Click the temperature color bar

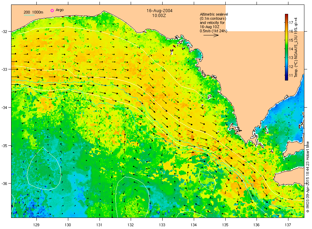click(287, 47)
